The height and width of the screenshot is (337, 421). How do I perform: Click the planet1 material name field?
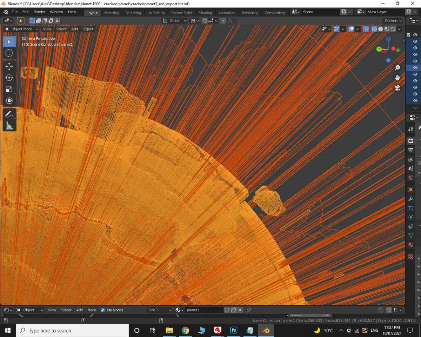click(x=204, y=310)
